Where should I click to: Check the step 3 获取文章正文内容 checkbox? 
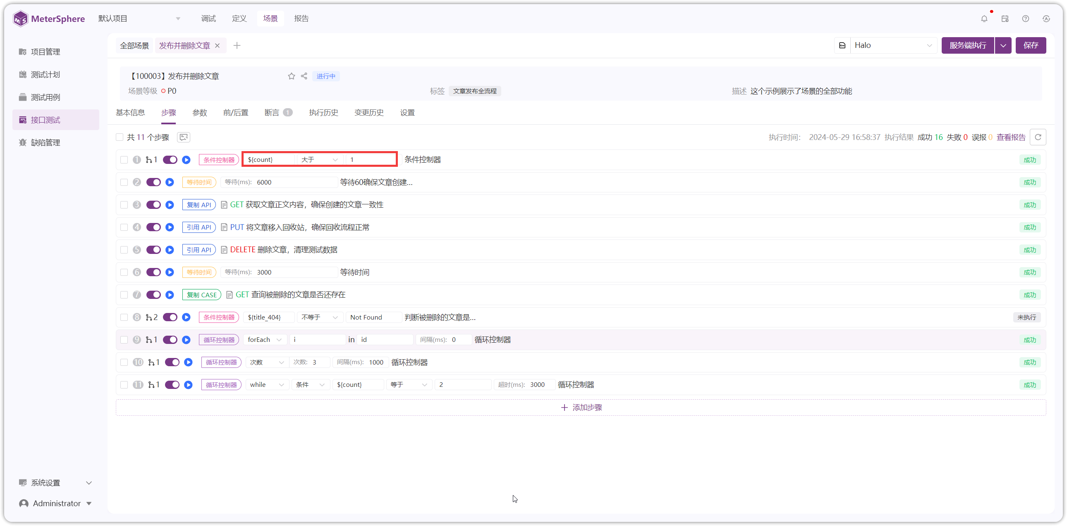coord(124,205)
